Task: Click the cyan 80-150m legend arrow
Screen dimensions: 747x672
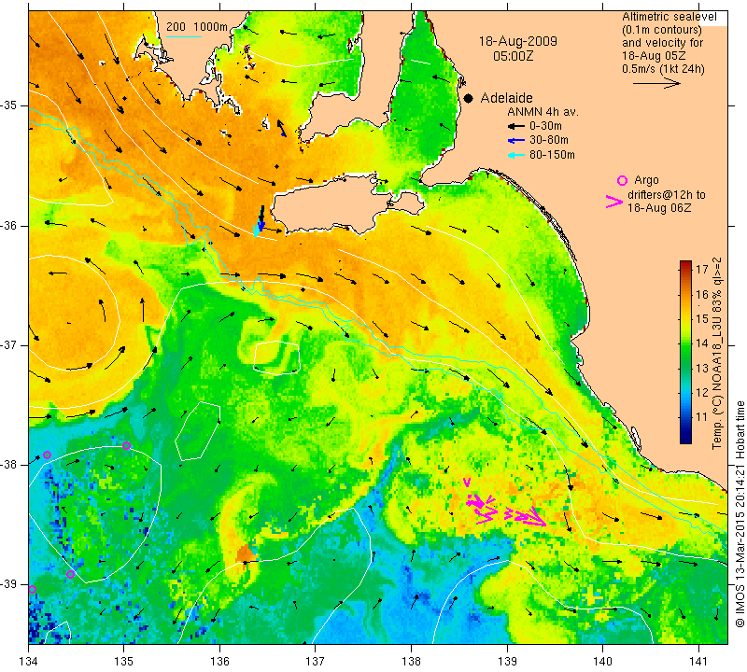Action: coord(516,155)
